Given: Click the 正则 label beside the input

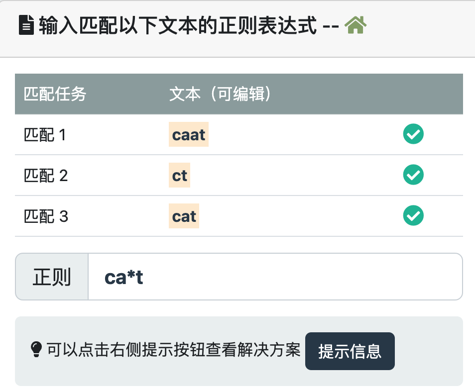Looking at the screenshot, I should pos(52,277).
